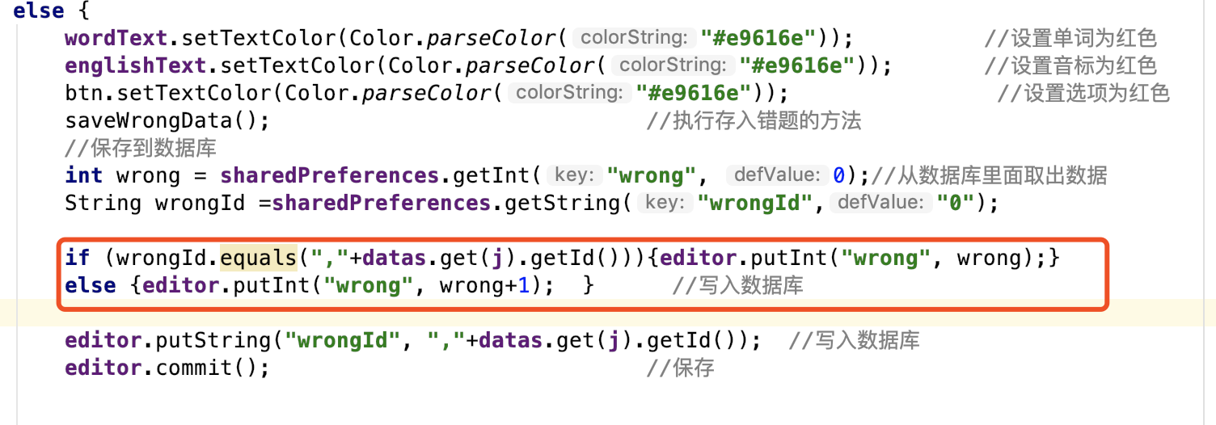
Task: Click the key hint before "wrongId"
Action: [x=665, y=202]
